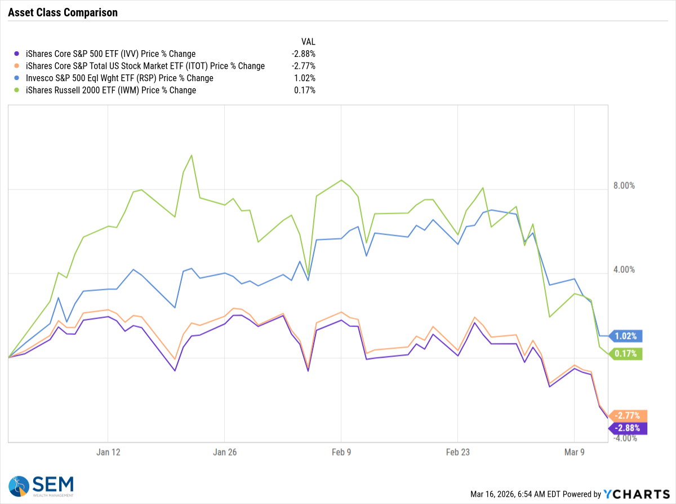Click the Invesco S&P 500 Eql Wght legend entry

coord(119,78)
